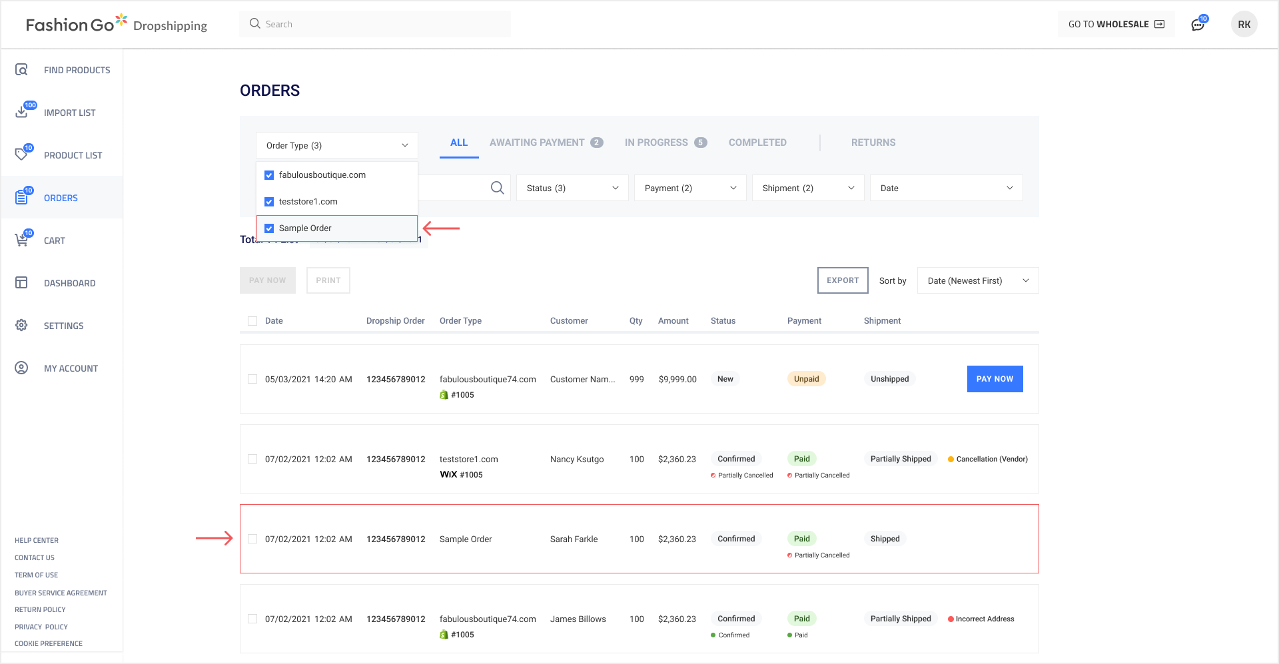Open the chat messages icon
1279x664 pixels.
(x=1198, y=25)
